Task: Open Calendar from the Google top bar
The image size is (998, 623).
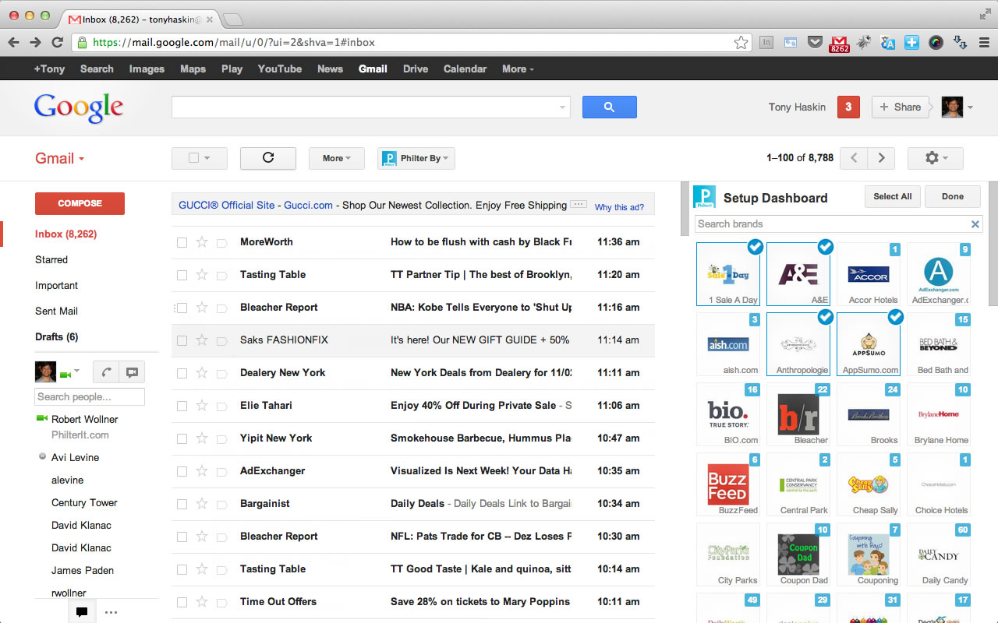Action: pos(465,69)
